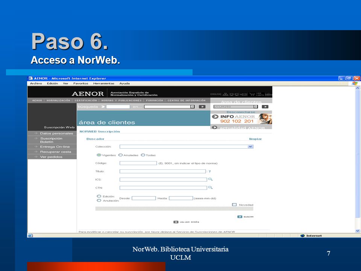Screen dimensions: 361x271
Task: Open NORMALIZACIÓN in the AENOR navigation bar
Action: point(59,100)
